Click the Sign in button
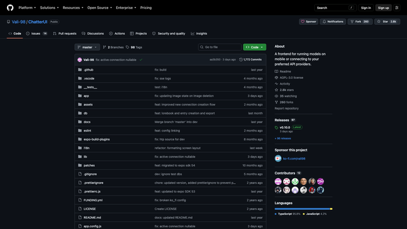 [366, 8]
